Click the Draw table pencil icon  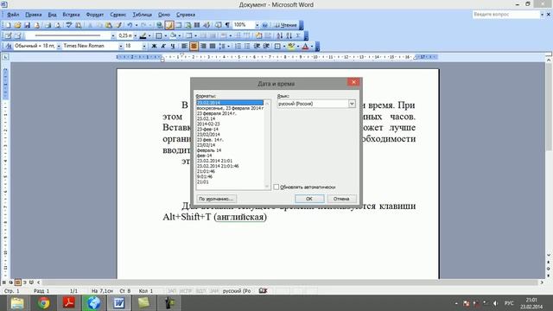pyautogui.click(x=8, y=35)
